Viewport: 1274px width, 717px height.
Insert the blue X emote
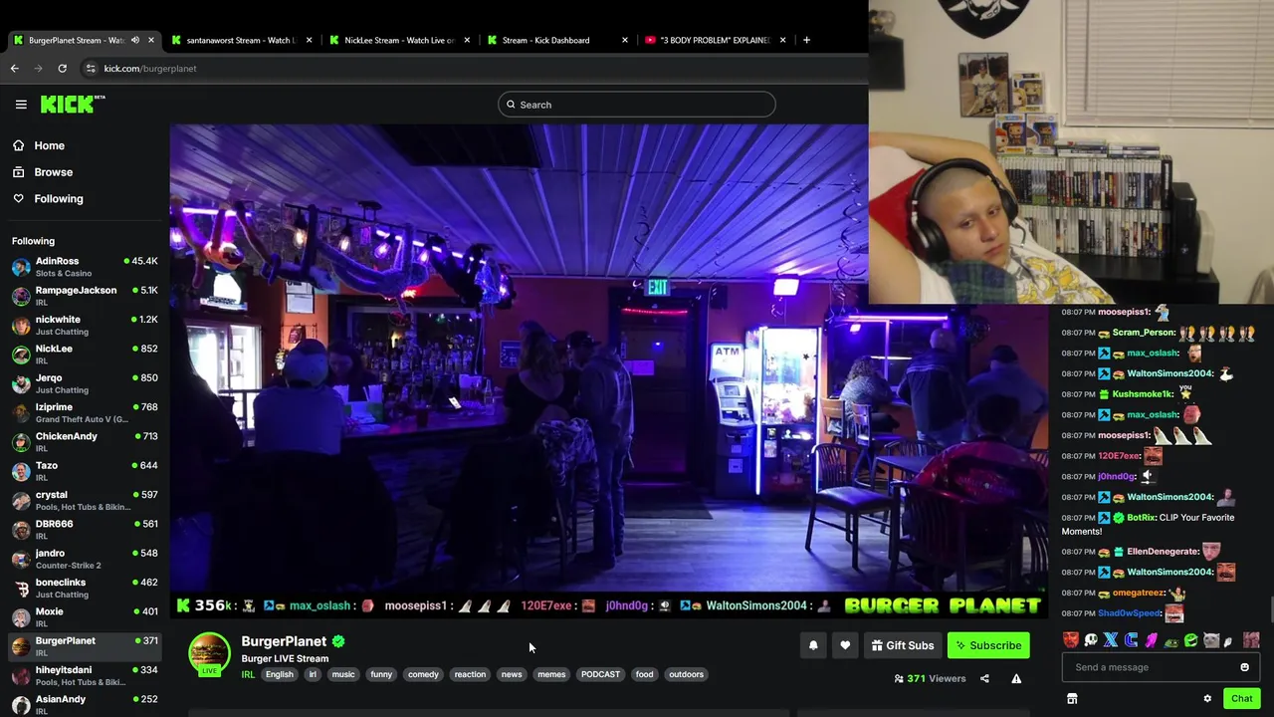1111,639
